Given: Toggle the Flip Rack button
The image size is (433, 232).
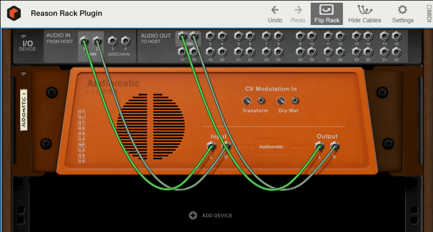Looking at the screenshot, I should pyautogui.click(x=327, y=14).
